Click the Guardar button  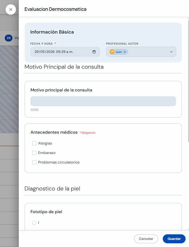tap(174, 239)
